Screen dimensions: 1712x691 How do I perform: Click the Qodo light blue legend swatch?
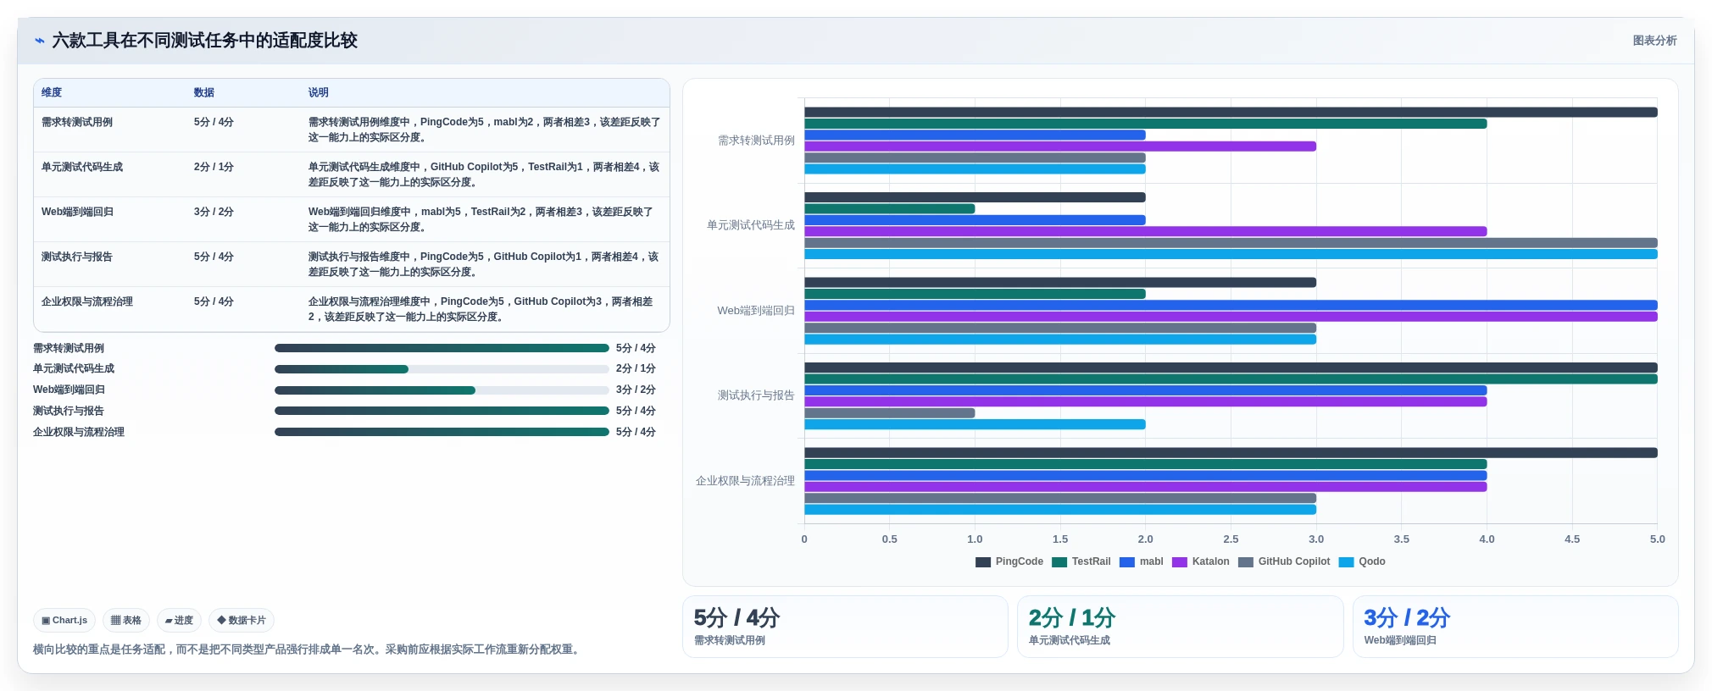1346,562
